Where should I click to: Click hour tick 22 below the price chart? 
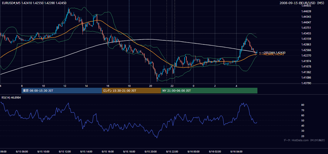(172, 86)
